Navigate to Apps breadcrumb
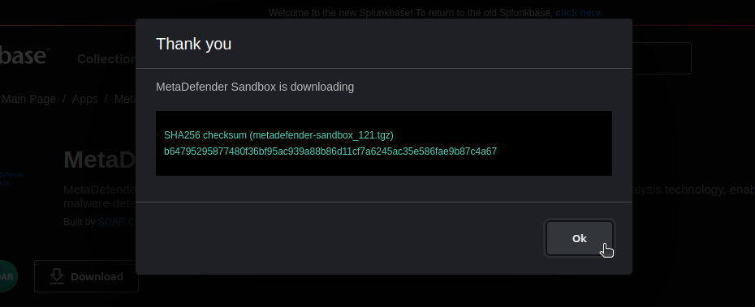 85,99
